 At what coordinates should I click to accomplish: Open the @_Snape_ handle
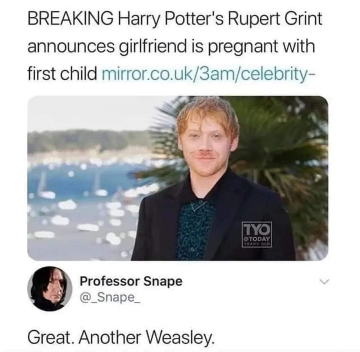click(x=110, y=298)
